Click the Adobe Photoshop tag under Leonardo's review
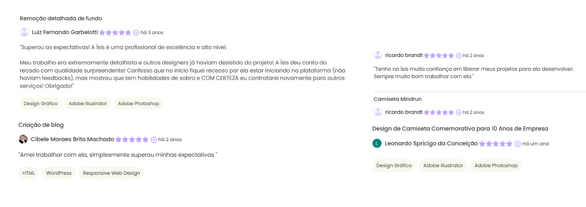This screenshot has height=207, width=586. (x=496, y=165)
